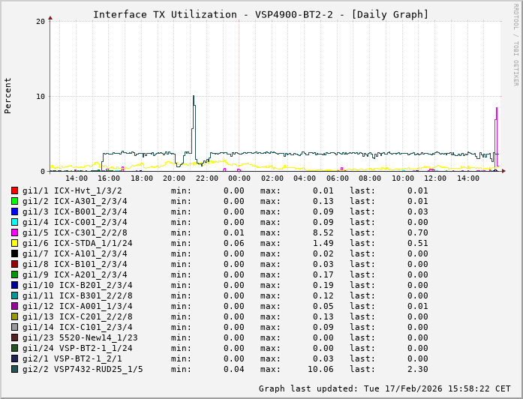Click the 18:00 x-axis time label
The image size is (523, 399).
141,178
